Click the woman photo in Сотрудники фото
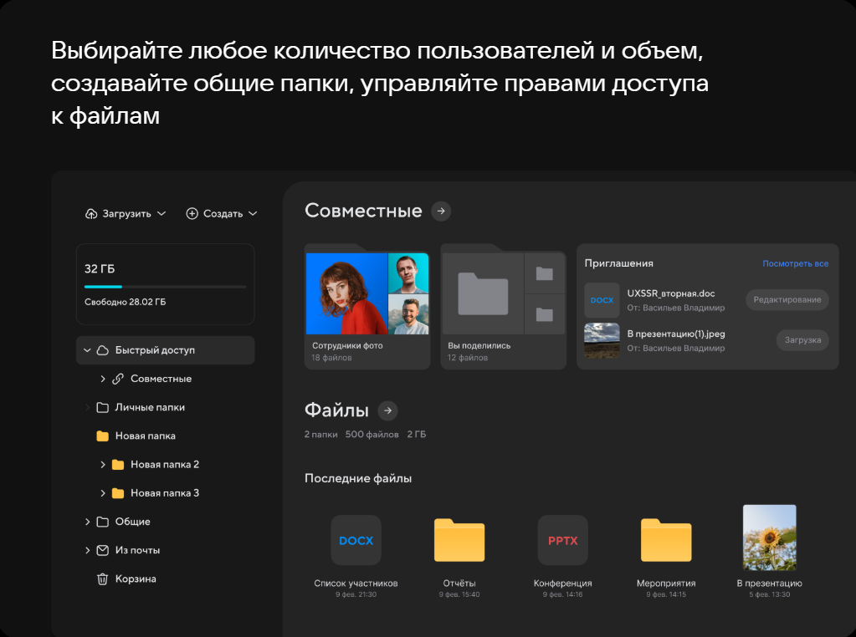Screen dimensions: 856x637 (346, 293)
